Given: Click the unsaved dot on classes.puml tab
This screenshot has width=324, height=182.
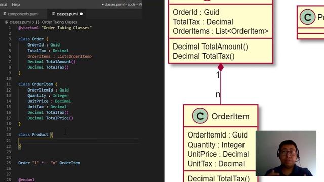Looking at the screenshot, I should [82, 14].
